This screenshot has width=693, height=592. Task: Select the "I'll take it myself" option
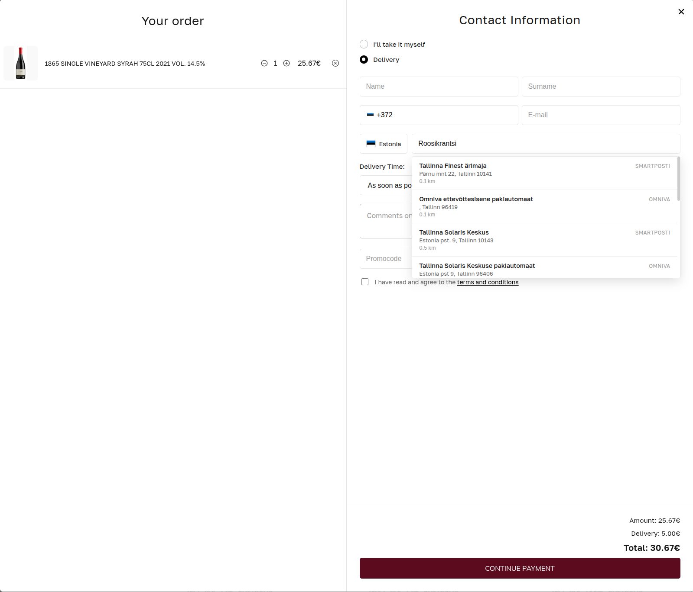364,44
